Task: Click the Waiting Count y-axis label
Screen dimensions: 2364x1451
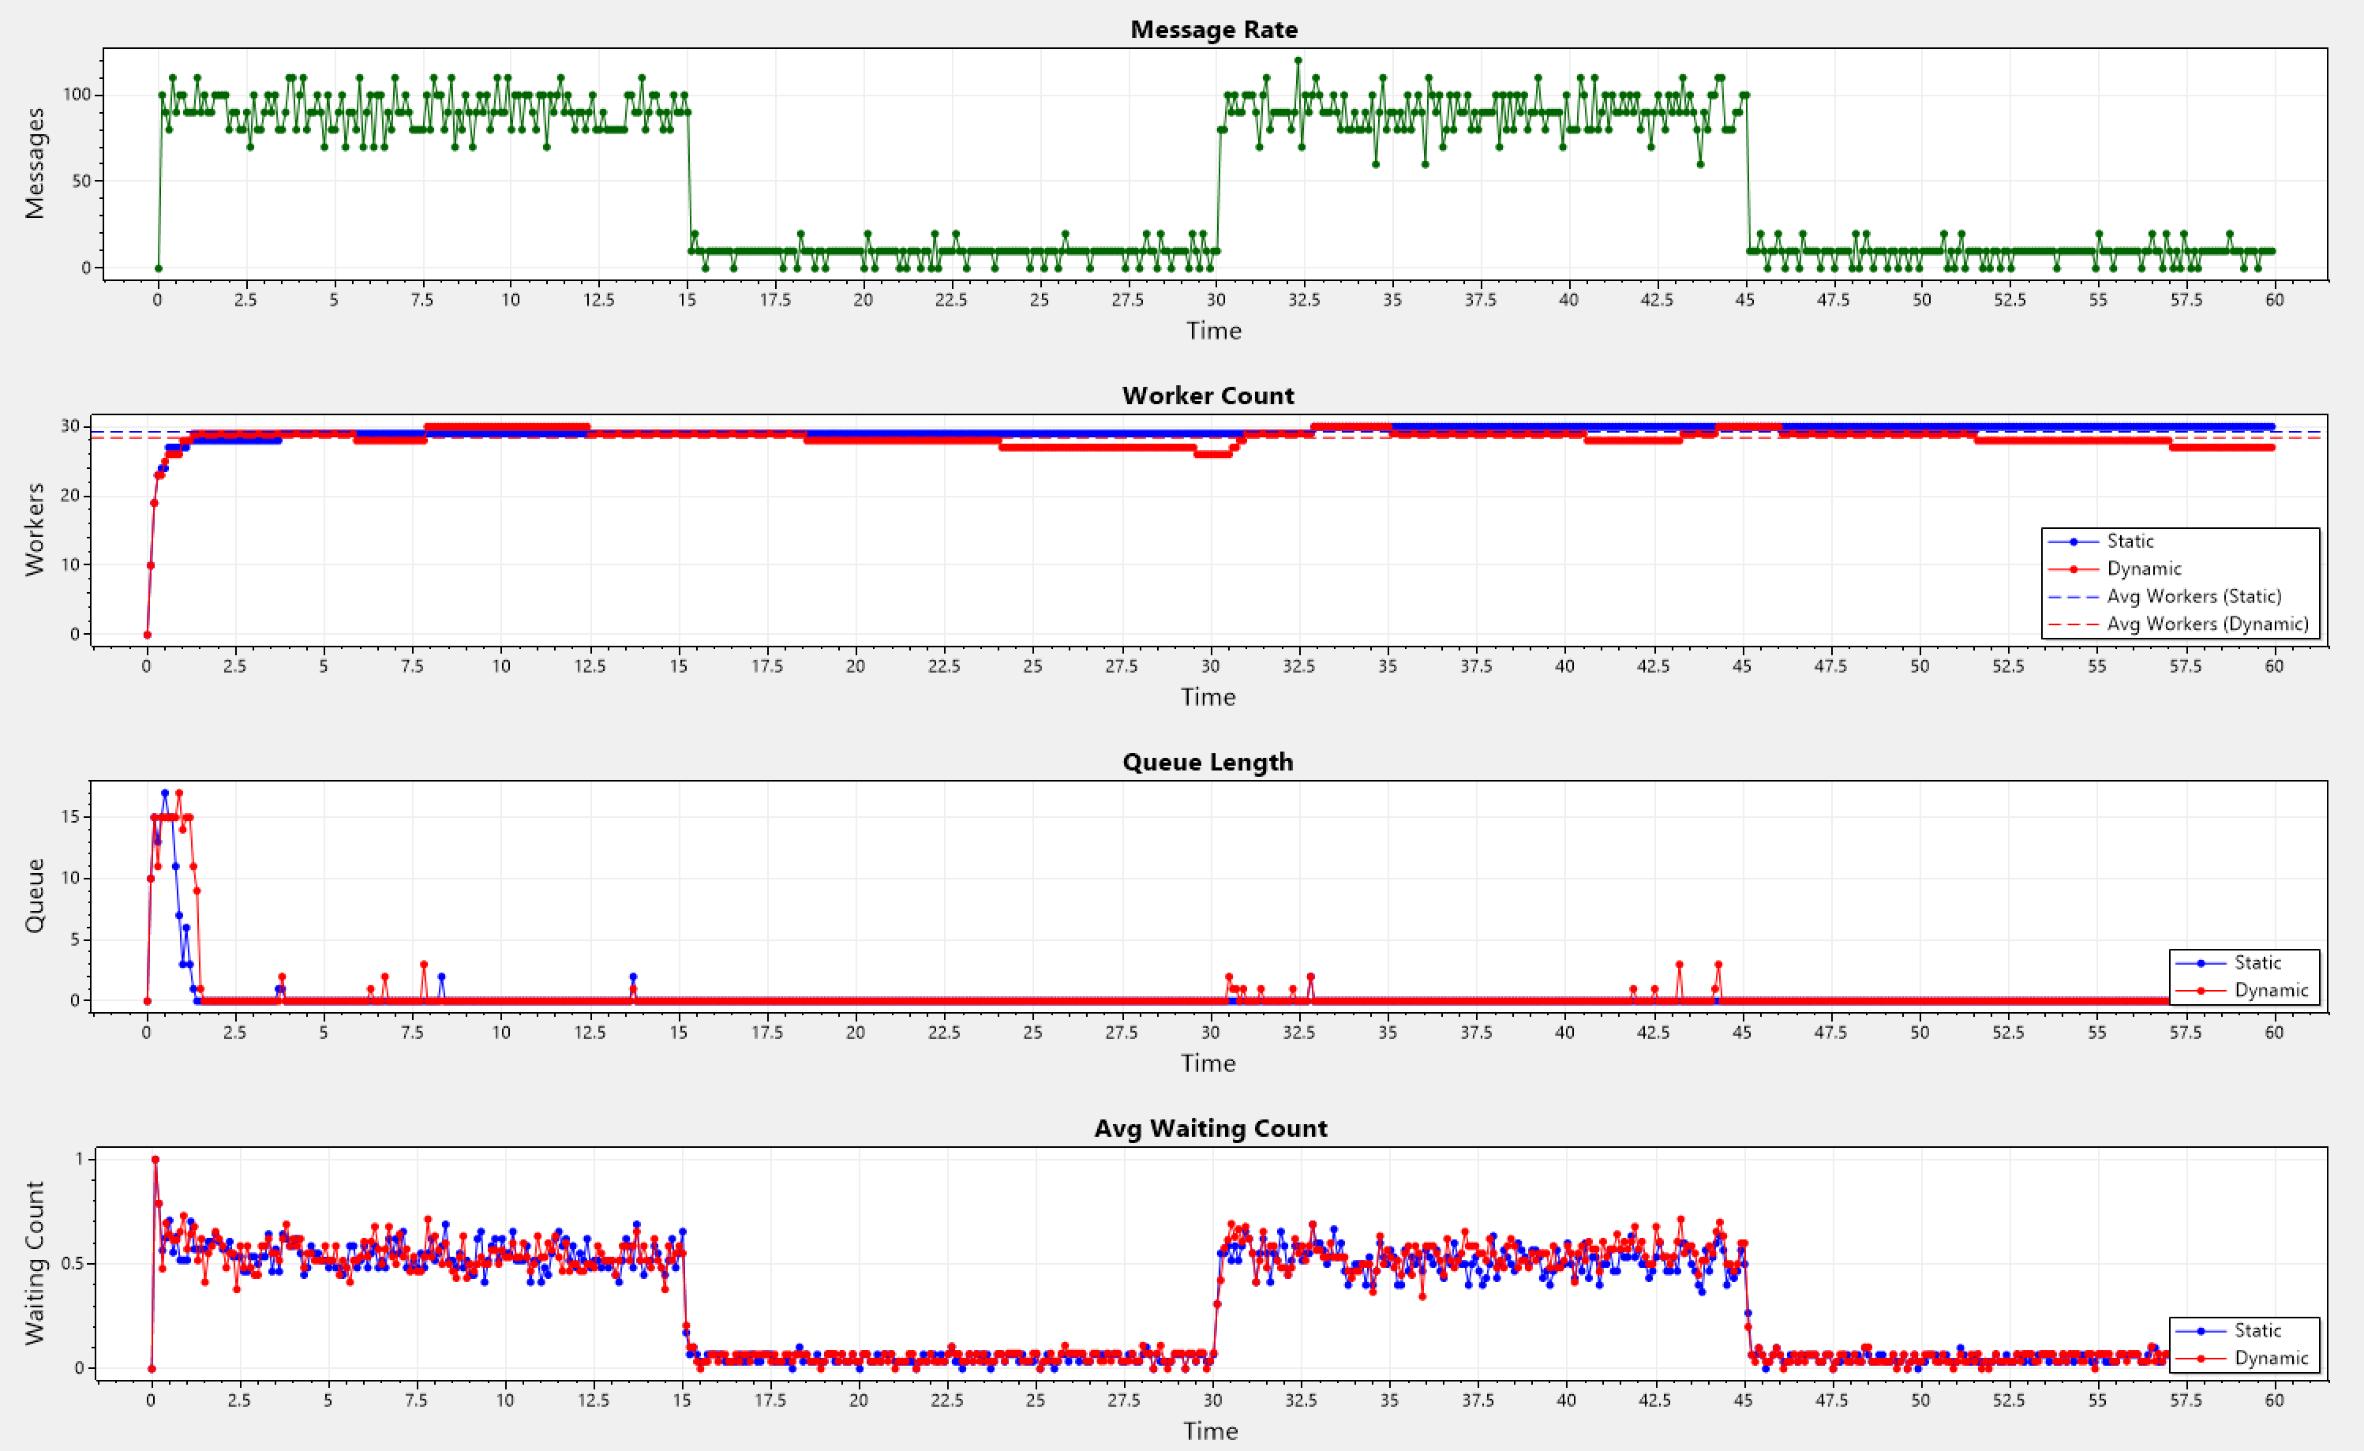Action: (35, 1263)
